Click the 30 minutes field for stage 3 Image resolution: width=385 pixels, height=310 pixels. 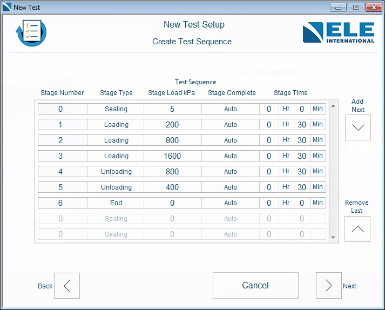coord(302,156)
